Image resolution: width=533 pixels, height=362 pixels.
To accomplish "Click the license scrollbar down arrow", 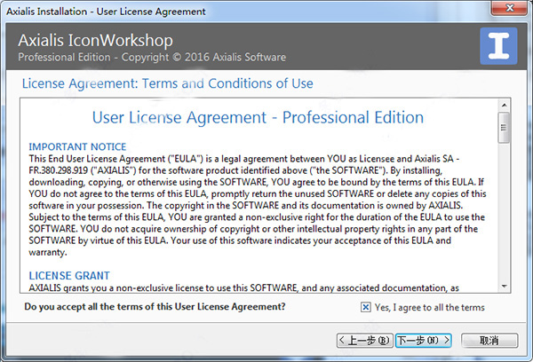I will coord(505,287).
